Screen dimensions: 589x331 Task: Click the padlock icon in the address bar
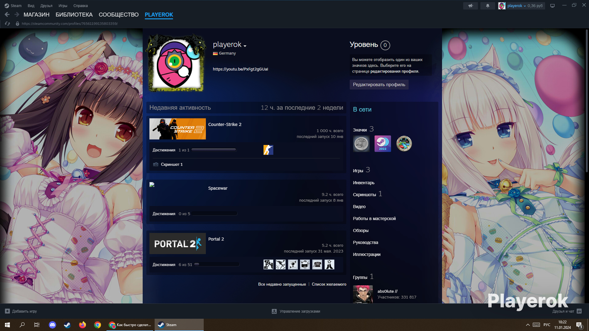pyautogui.click(x=17, y=24)
